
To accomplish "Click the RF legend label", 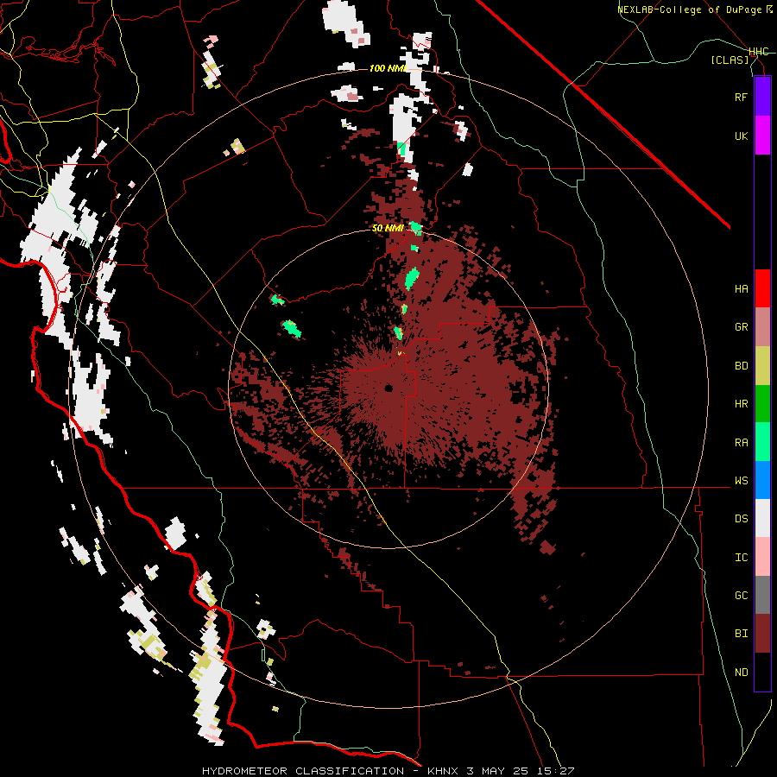I will pos(741,97).
